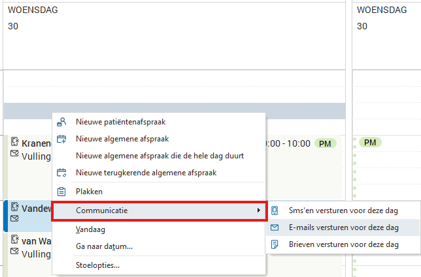Click the envelope icon under van Wa appointment

(14, 252)
